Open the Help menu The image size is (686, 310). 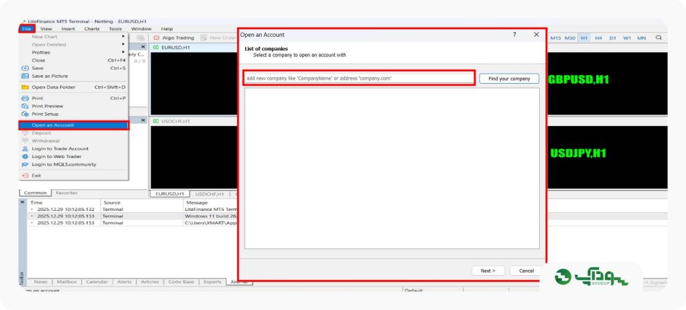click(x=167, y=29)
